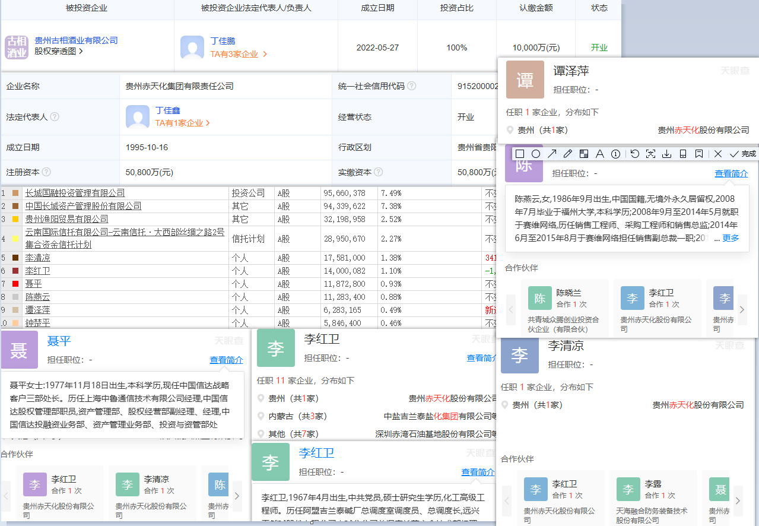
Task: Click the send-to-phone icon in screenshot toolbar
Action: (683, 154)
